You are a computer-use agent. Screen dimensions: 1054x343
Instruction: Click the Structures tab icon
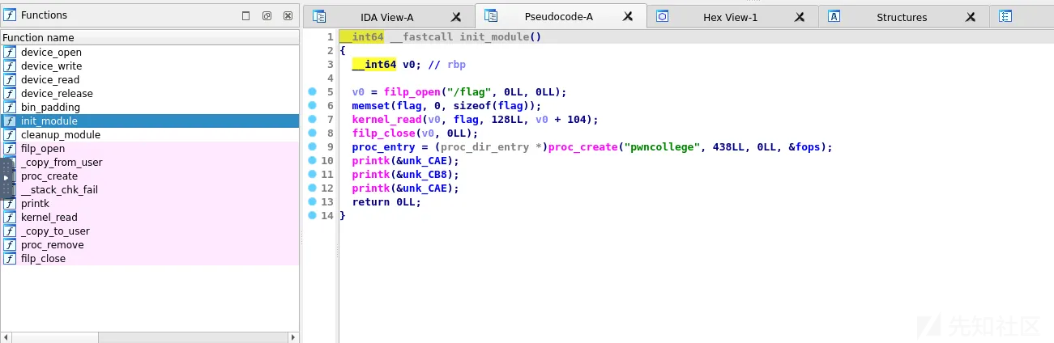[834, 16]
